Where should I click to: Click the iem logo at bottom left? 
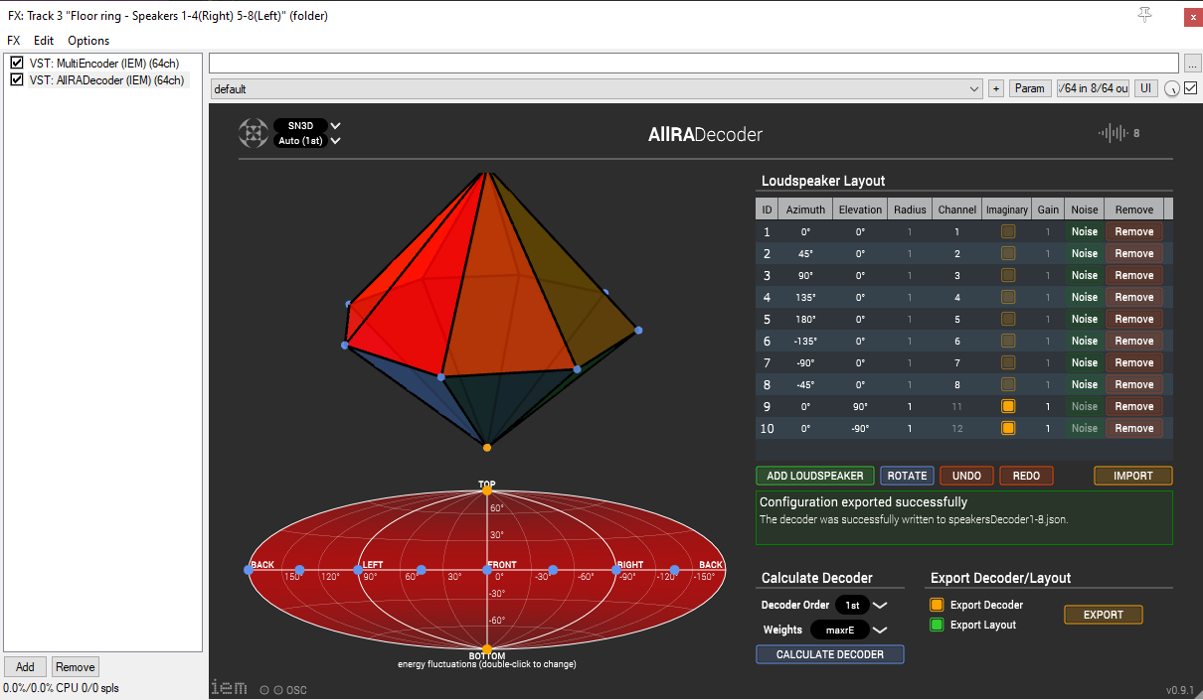229,687
